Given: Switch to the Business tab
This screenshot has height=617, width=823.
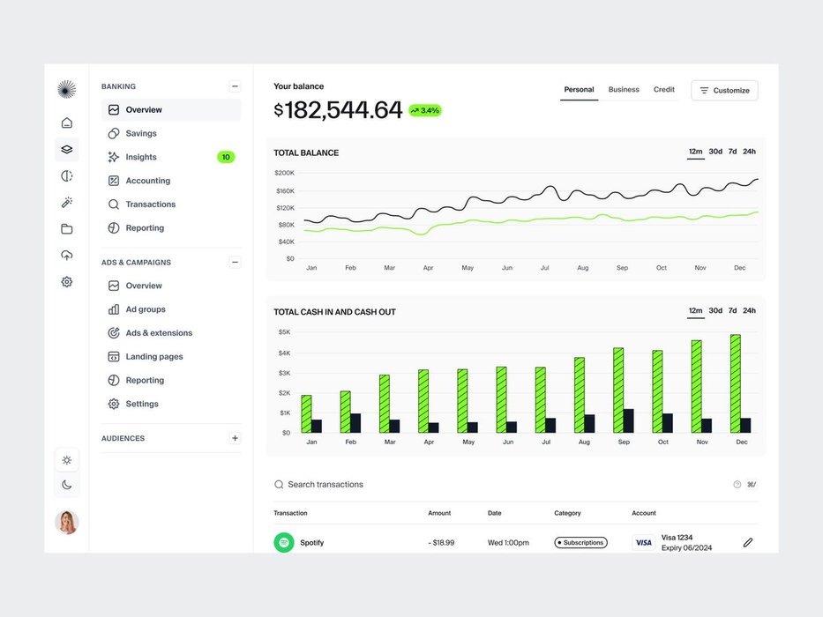Looking at the screenshot, I should 624,90.
